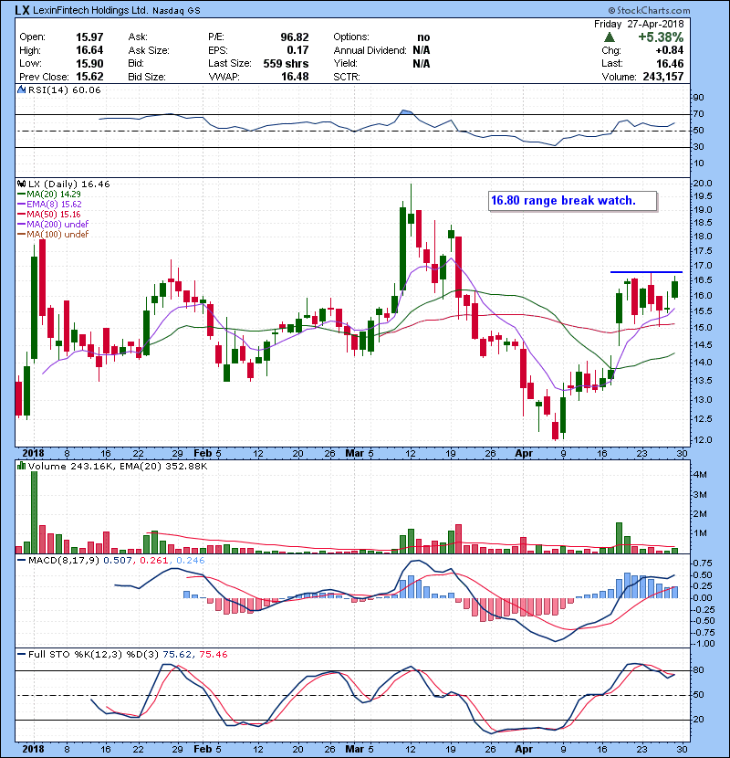The width and height of the screenshot is (730, 758).
Task: Click the Friday 27-Apr-2018 date
Action: pyautogui.click(x=639, y=24)
